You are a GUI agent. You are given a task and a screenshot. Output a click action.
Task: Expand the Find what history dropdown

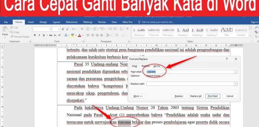pyautogui.click(x=236, y=72)
